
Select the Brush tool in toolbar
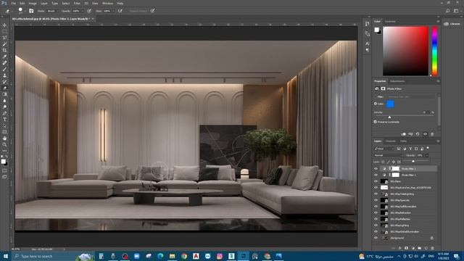5,70
